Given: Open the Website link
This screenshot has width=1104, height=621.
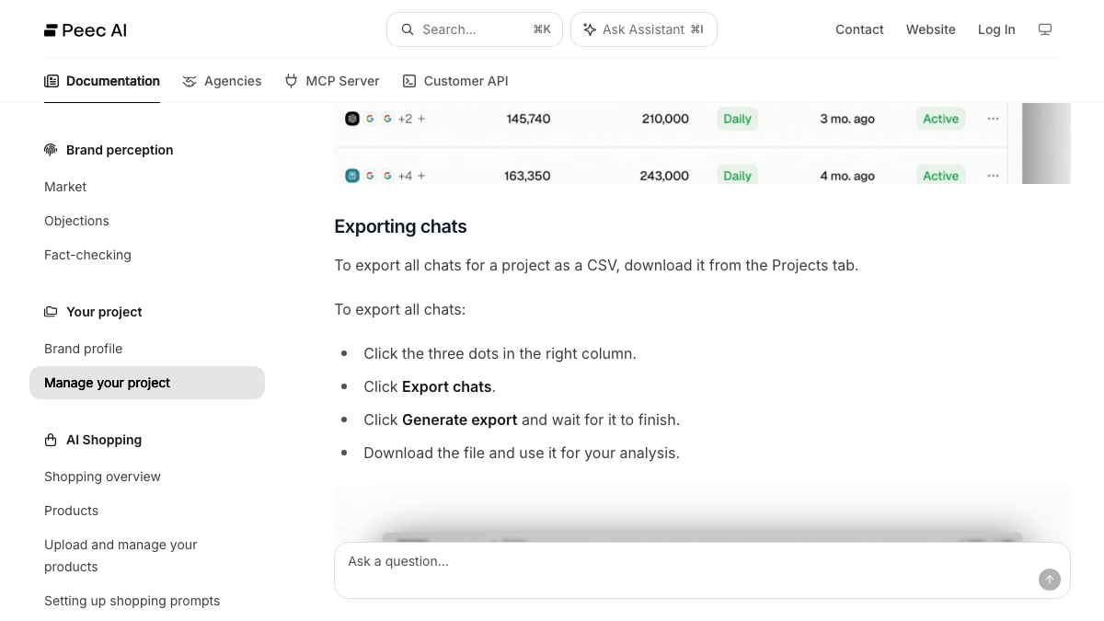Looking at the screenshot, I should (x=931, y=29).
